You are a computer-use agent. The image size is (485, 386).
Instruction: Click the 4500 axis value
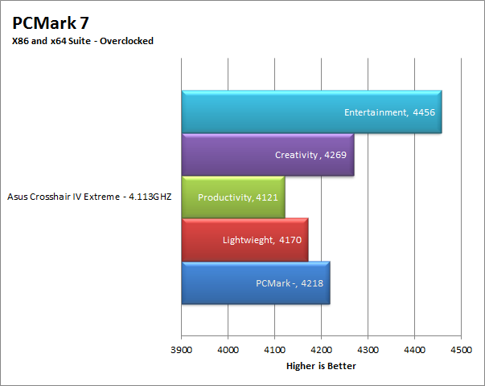click(461, 350)
